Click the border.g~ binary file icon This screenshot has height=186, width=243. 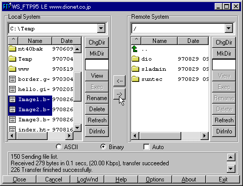(12, 79)
